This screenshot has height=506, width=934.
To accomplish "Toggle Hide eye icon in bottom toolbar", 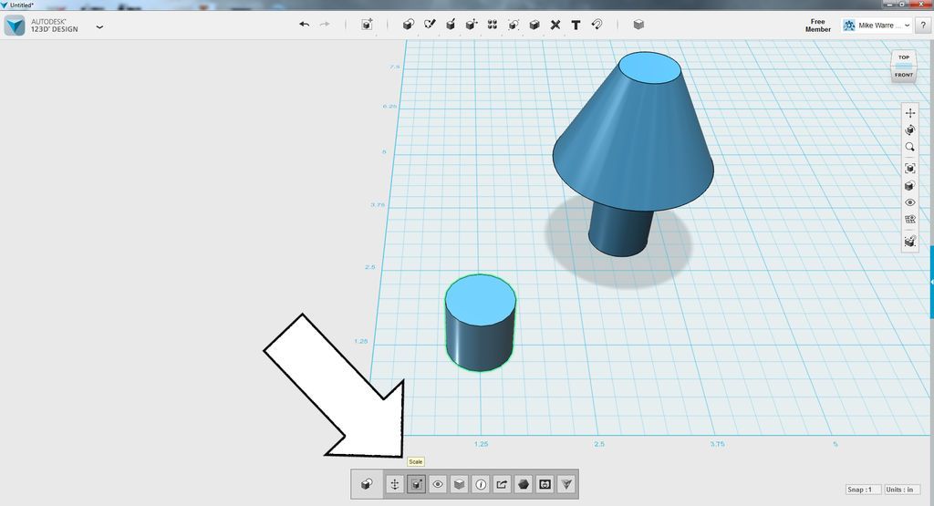I will pos(438,484).
